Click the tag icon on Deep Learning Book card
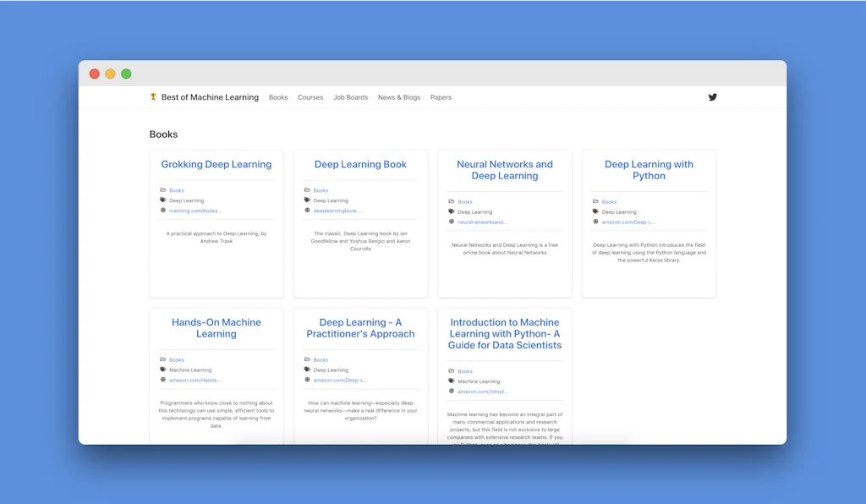 coord(309,200)
